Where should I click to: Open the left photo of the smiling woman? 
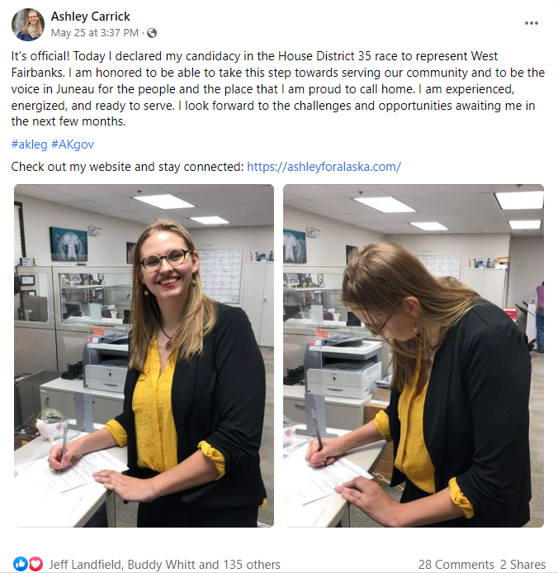(x=144, y=356)
